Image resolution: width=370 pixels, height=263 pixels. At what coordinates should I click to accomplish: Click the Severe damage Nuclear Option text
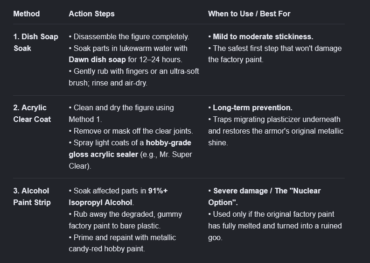tap(264, 197)
